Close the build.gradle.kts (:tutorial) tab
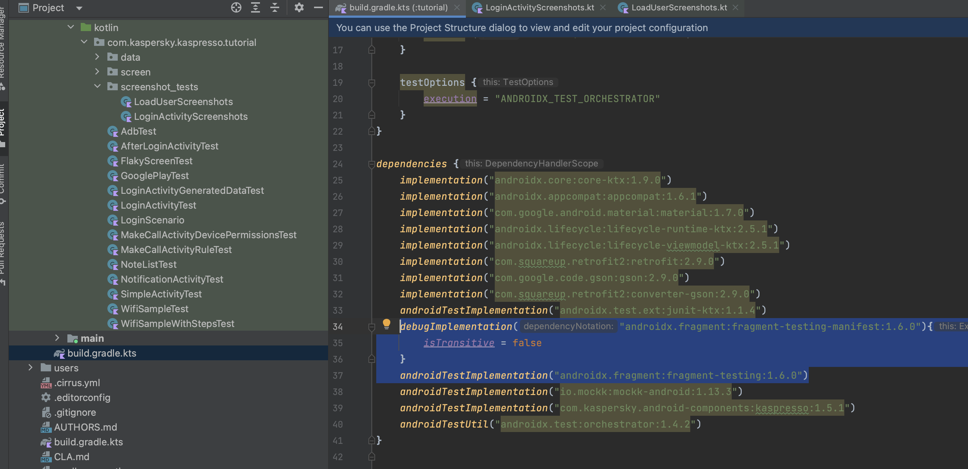968x469 pixels. click(457, 7)
